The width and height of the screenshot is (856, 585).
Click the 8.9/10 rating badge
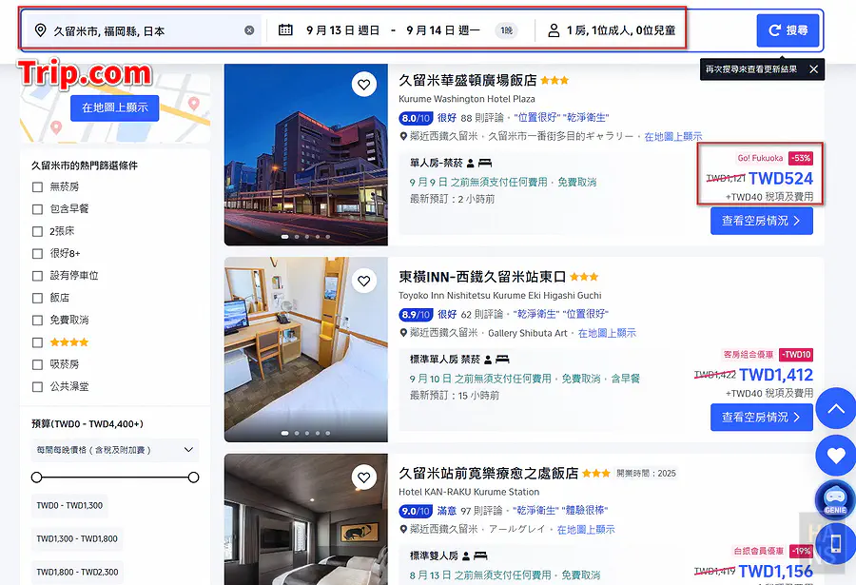pyautogui.click(x=416, y=315)
